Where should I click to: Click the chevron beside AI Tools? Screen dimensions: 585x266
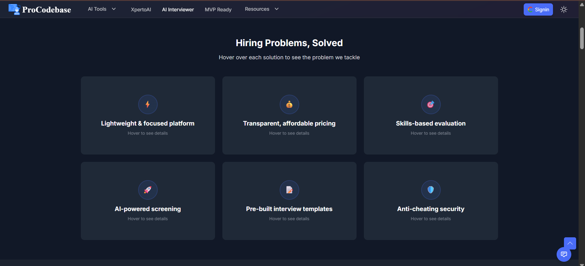114,9
